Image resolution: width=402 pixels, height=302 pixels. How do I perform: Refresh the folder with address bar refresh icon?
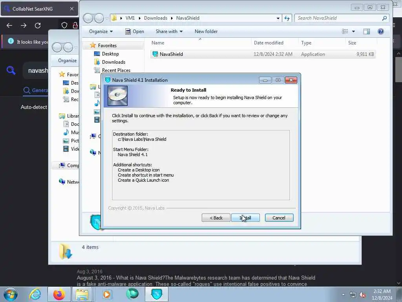(287, 18)
